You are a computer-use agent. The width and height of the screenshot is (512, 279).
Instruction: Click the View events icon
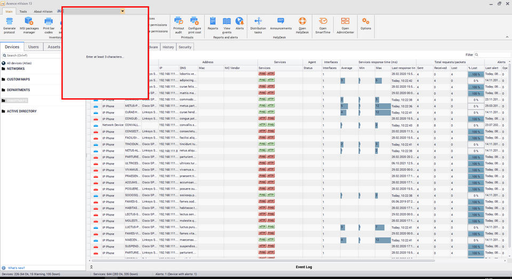tap(227, 24)
